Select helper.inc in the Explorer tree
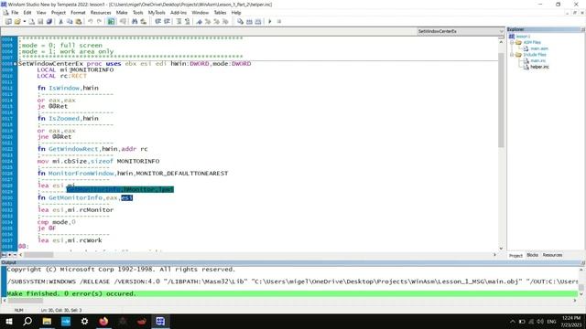 pyautogui.click(x=539, y=67)
